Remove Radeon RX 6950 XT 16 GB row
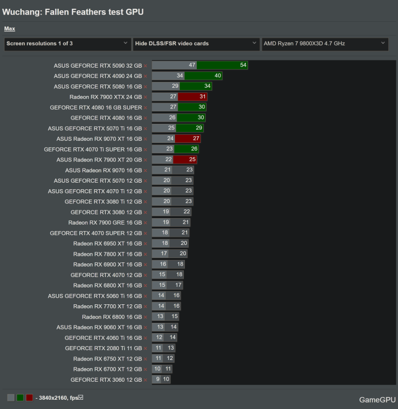Image resolution: width=398 pixels, height=409 pixels. [x=145, y=244]
